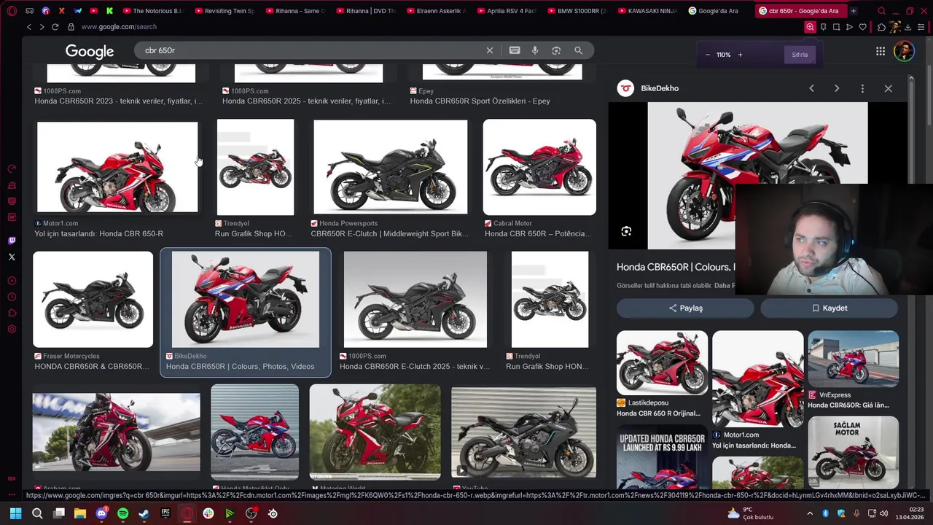Open File Explorer from the taskbar
The image size is (933, 525).
point(80,513)
